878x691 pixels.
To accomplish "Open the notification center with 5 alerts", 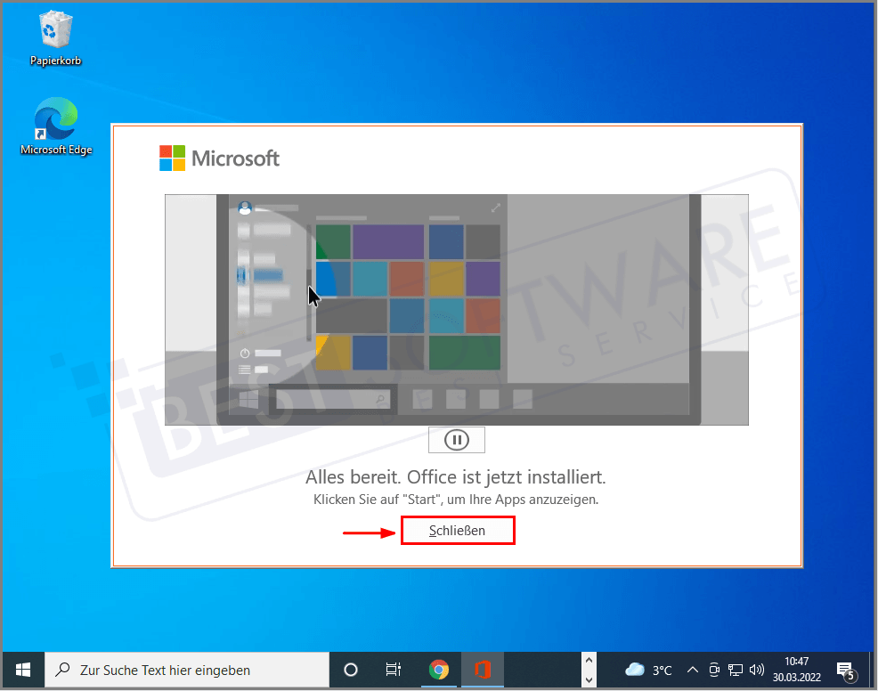I will (x=845, y=670).
